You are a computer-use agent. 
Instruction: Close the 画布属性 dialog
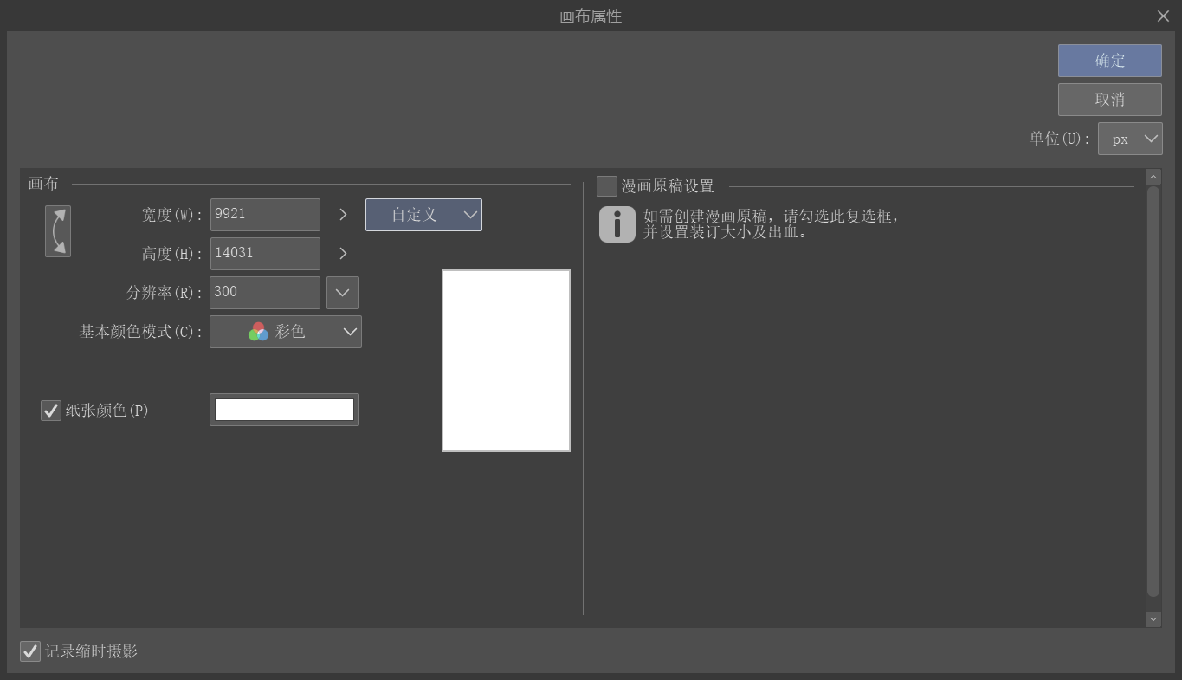(x=1163, y=16)
